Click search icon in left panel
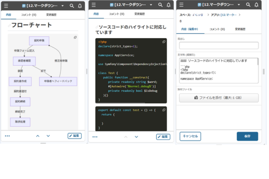This screenshot has height=179, width=269. click(x=72, y=6)
